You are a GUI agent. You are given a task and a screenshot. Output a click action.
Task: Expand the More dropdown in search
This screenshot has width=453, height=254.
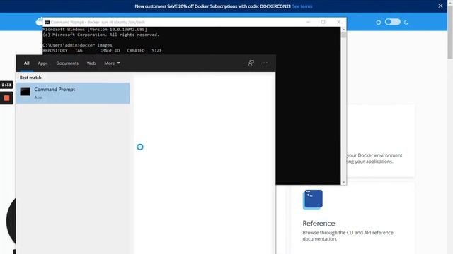pos(112,63)
